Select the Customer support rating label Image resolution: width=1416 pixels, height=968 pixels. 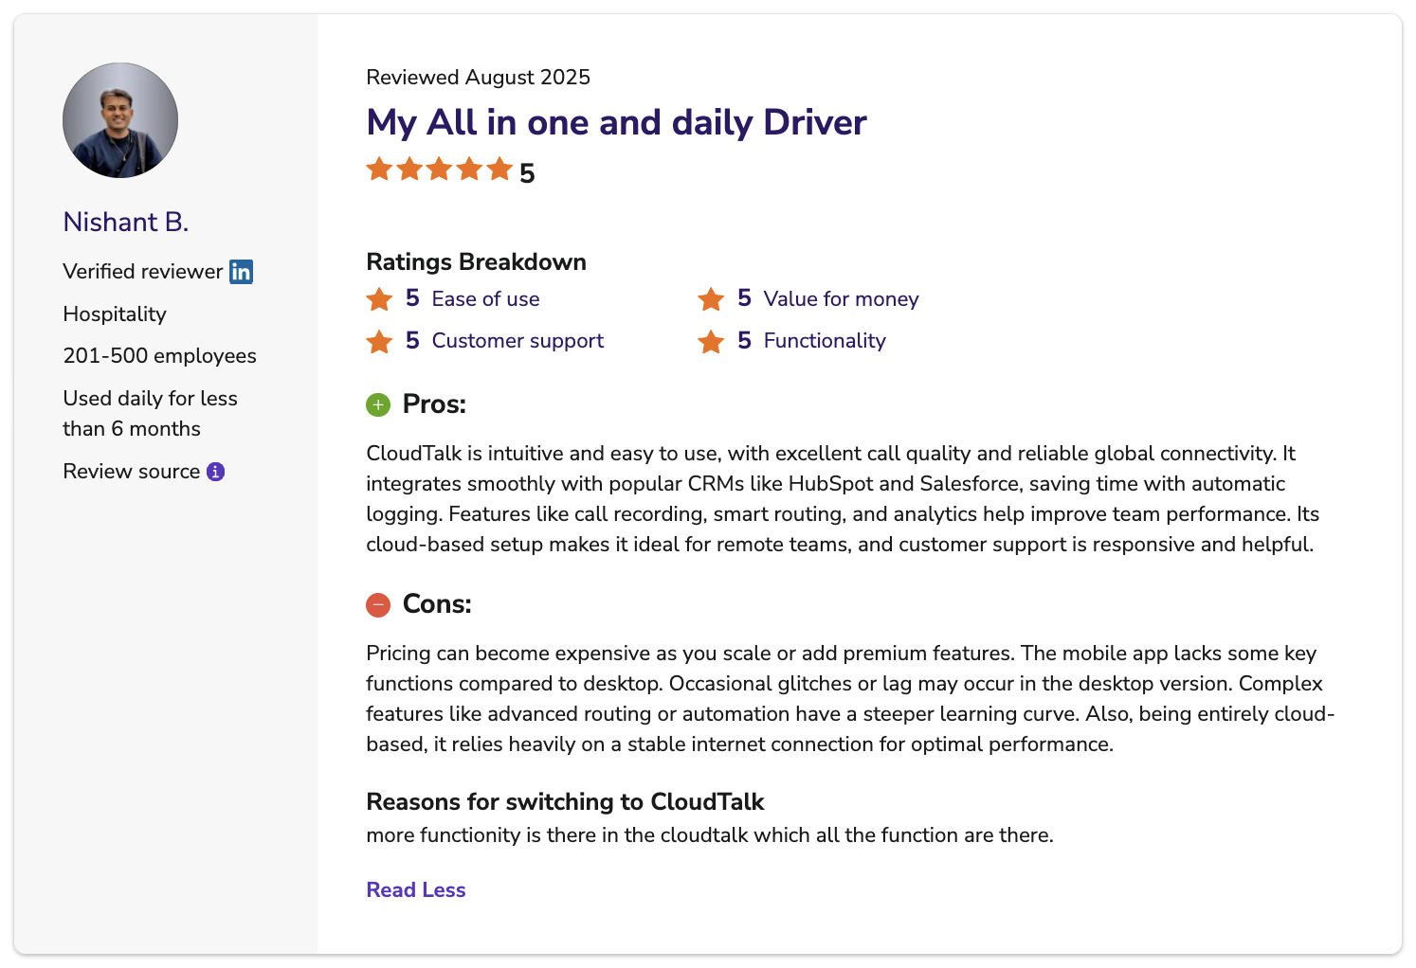517,341
